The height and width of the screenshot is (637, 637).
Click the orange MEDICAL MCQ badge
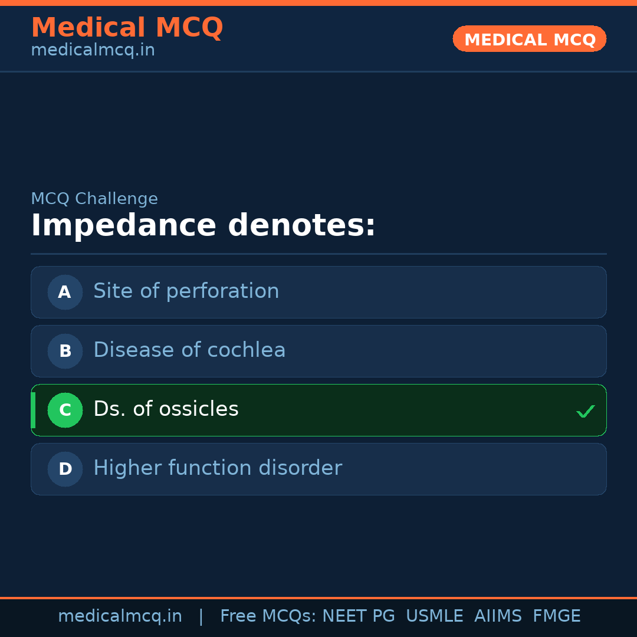point(529,39)
